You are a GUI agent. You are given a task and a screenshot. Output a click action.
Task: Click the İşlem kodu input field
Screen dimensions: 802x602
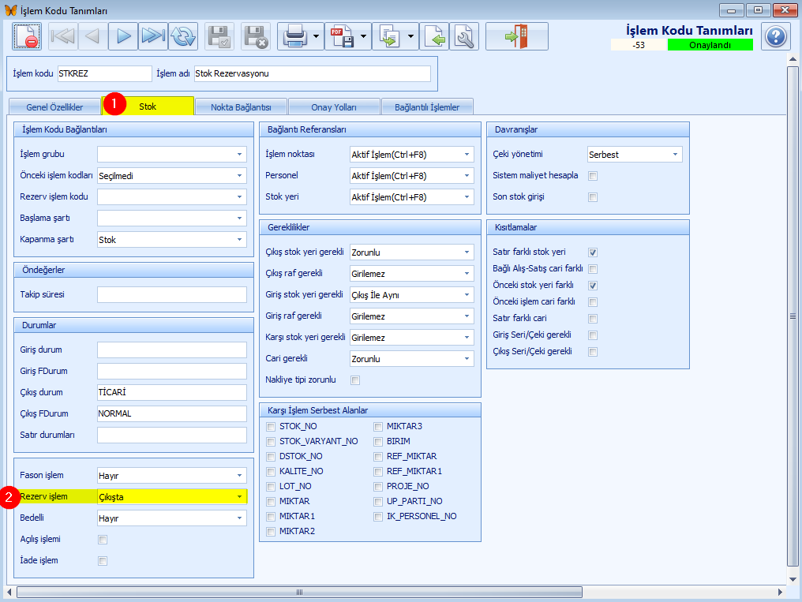105,73
